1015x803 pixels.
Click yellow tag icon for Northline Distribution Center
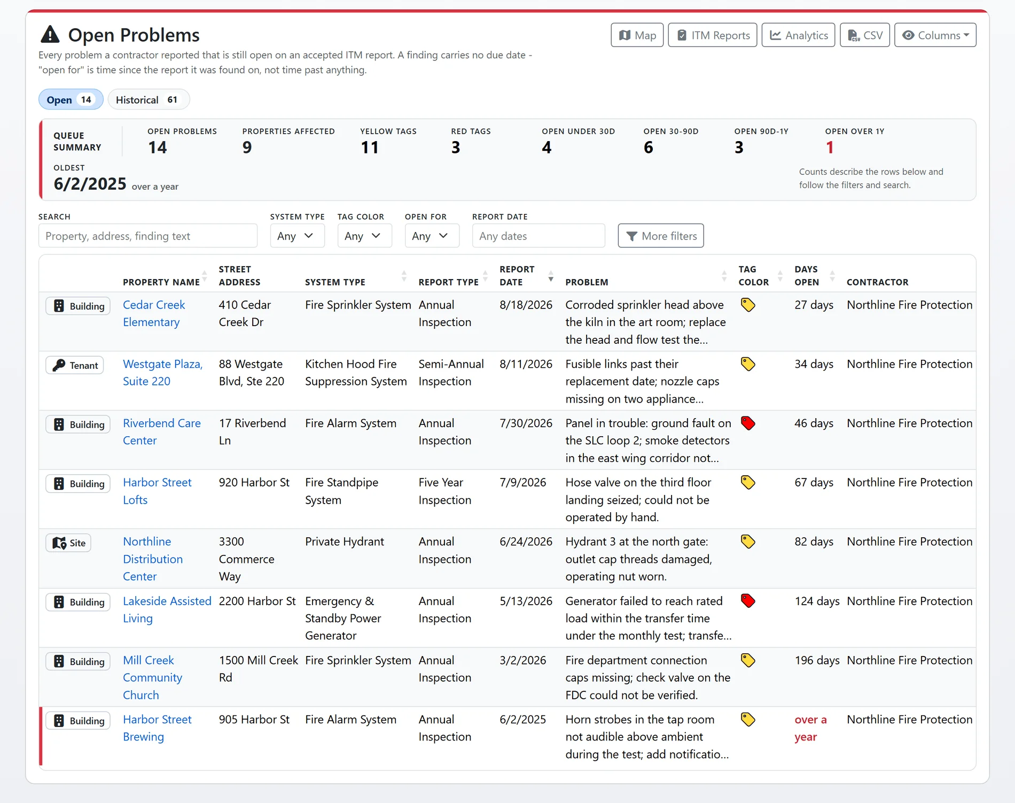tap(748, 542)
